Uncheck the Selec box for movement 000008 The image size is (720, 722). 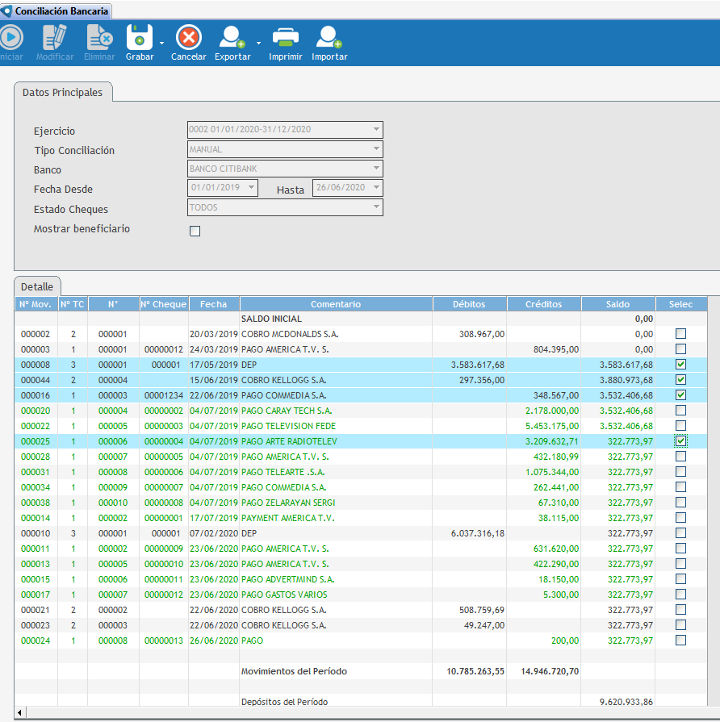pos(680,365)
